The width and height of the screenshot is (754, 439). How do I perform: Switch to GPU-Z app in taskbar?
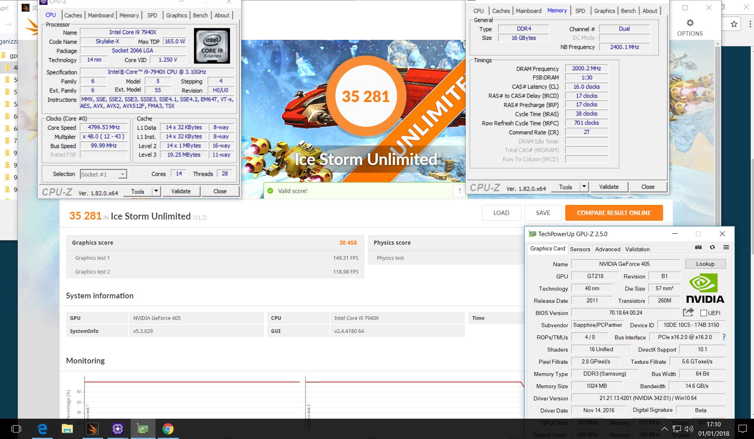(143, 429)
